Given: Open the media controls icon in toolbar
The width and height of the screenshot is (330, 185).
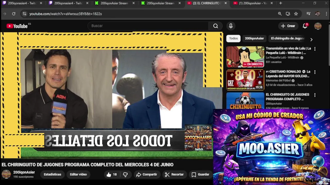Looking at the screenshot, I should point(308,14).
